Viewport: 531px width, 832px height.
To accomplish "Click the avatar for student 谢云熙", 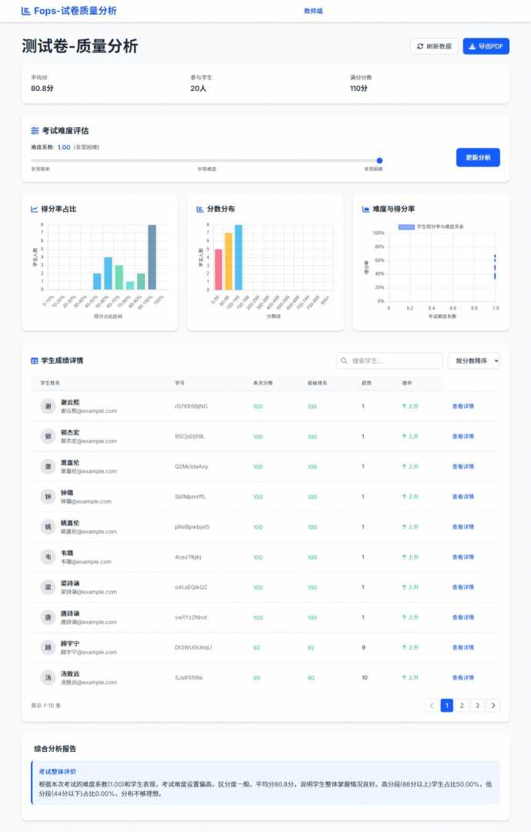I will pyautogui.click(x=48, y=406).
